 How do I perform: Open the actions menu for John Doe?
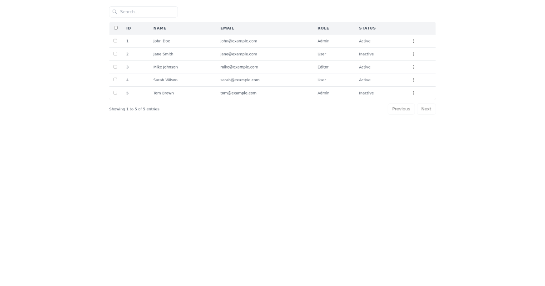tap(413, 41)
